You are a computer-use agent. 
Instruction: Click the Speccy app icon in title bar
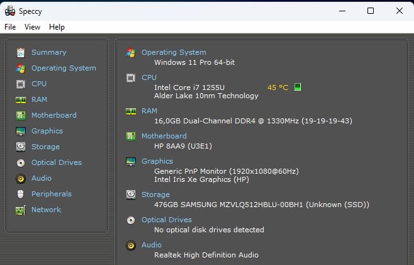coord(10,11)
